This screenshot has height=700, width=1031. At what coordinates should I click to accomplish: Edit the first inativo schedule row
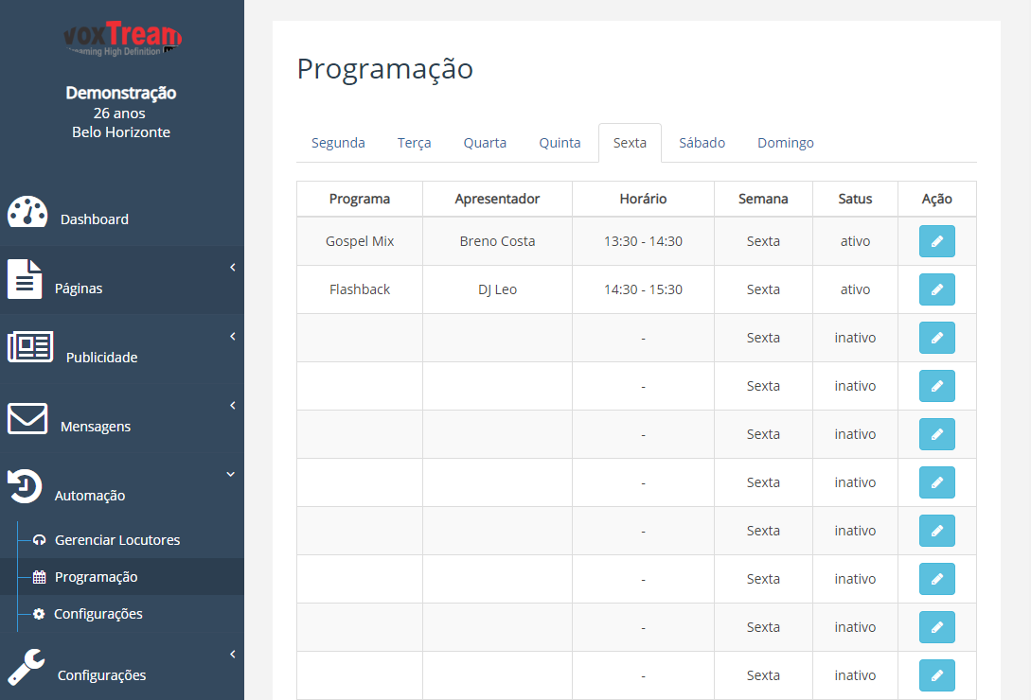tap(936, 338)
